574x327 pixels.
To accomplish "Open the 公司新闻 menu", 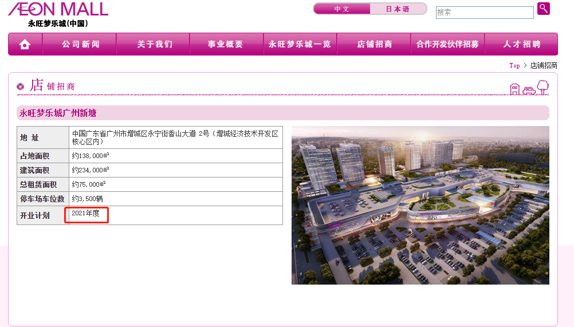I will pyautogui.click(x=80, y=45).
